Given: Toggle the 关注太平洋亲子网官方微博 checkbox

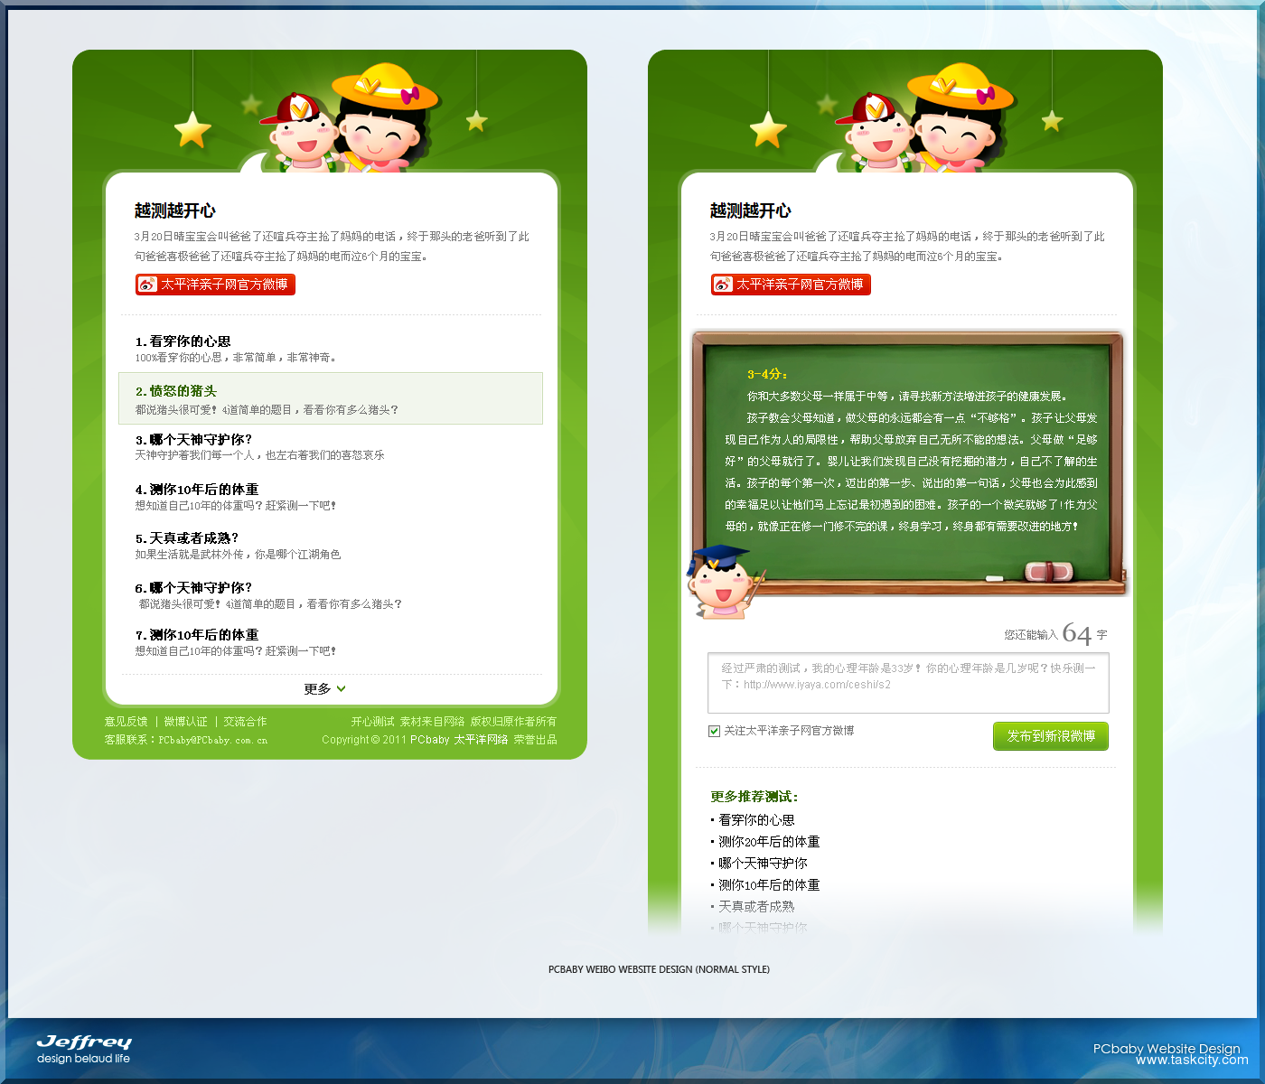Looking at the screenshot, I should pyautogui.click(x=715, y=731).
